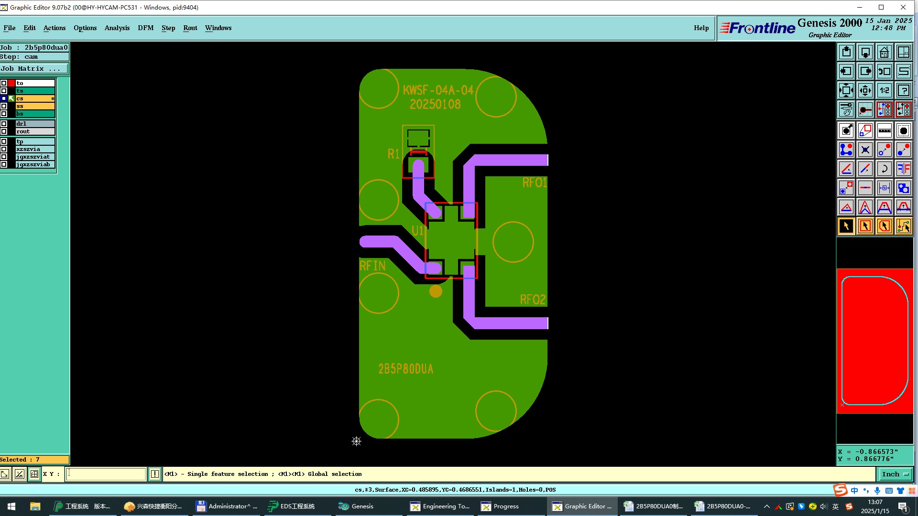Screen dimensions: 918x516
Task: Click the Help button
Action: 701,28
